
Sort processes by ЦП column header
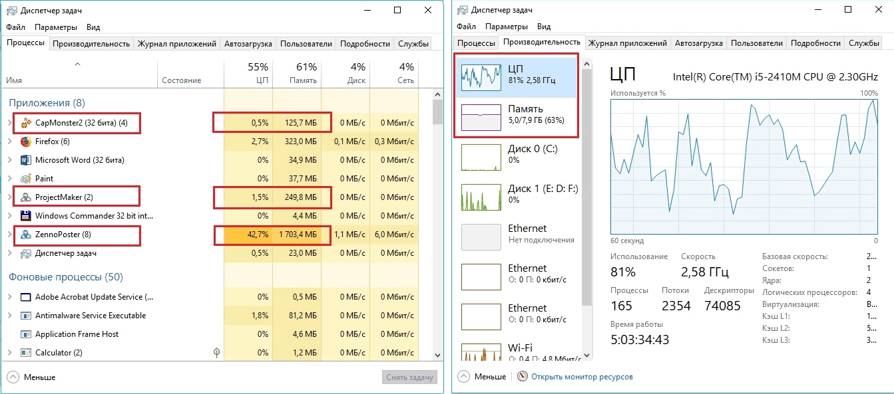pyautogui.click(x=248, y=73)
